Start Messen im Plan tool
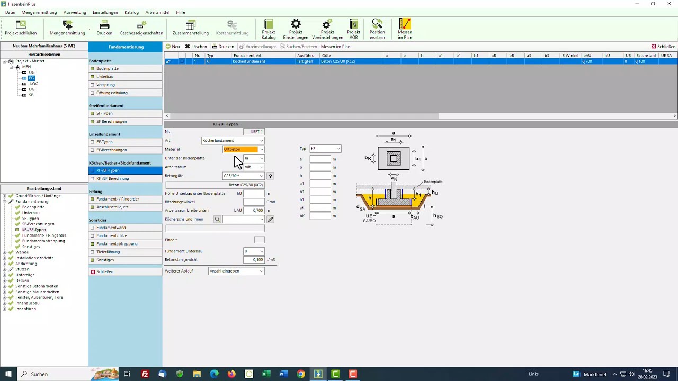 tap(405, 29)
